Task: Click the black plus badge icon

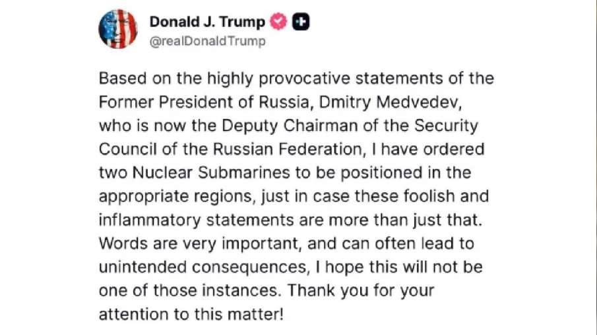Action: pos(301,22)
